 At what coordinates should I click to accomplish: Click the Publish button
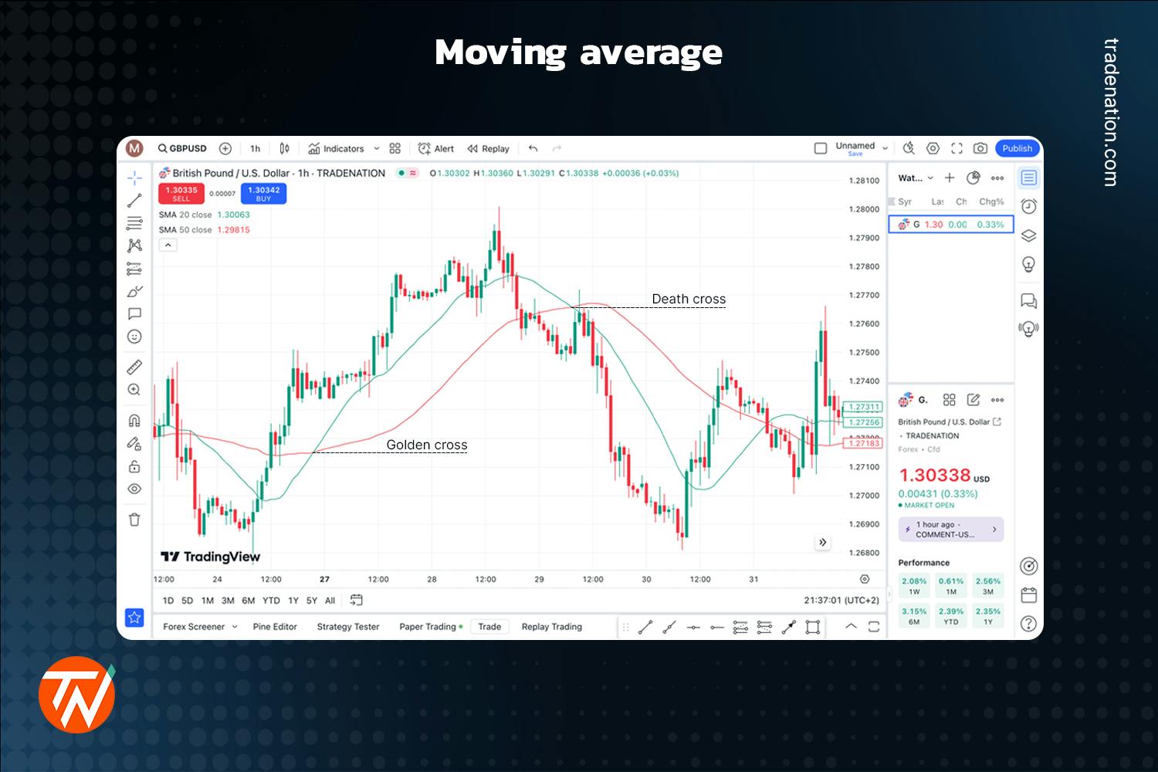click(x=1017, y=148)
